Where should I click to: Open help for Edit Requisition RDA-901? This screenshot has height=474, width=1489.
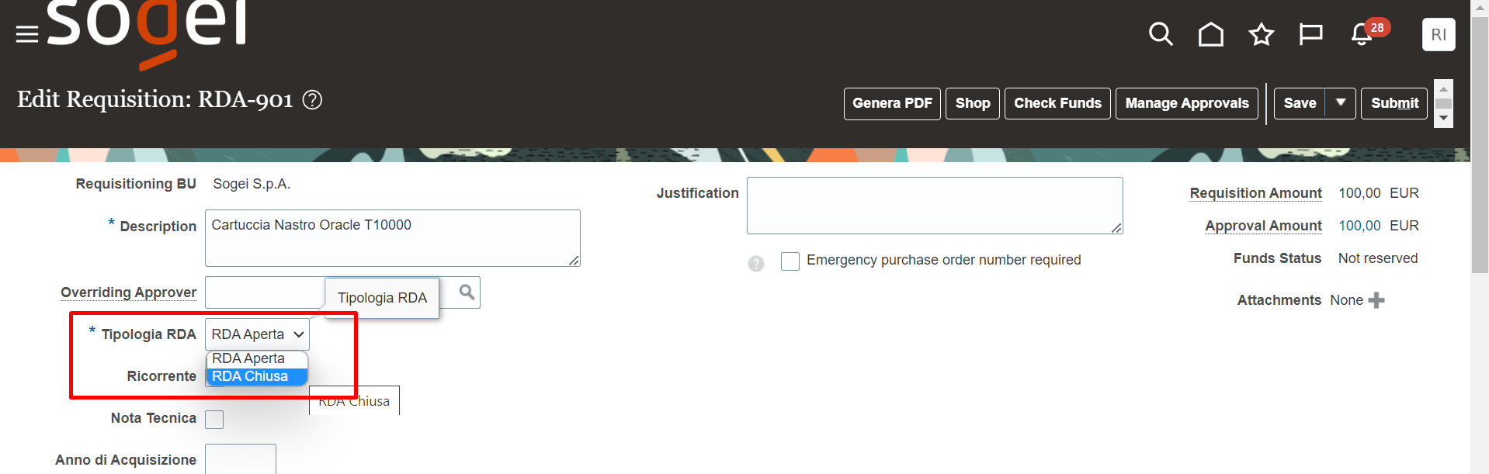click(x=312, y=99)
